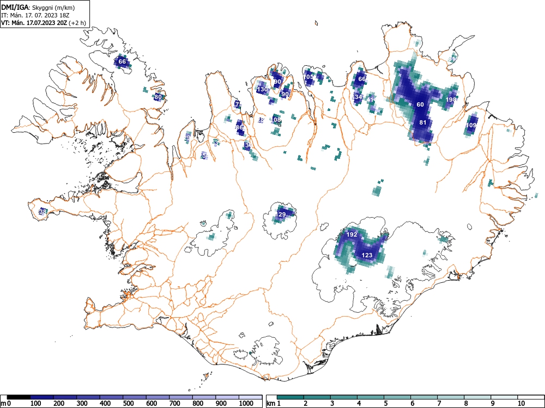Image resolution: width=545 pixels, height=408 pixels.
Task: Click the 9 label in the km legend
Action: pos(493,403)
